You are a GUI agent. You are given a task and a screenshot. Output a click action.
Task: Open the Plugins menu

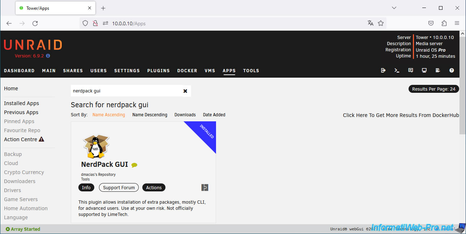pyautogui.click(x=159, y=71)
